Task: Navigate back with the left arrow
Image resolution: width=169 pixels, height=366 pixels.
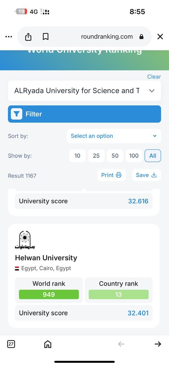Action: pos(121,344)
